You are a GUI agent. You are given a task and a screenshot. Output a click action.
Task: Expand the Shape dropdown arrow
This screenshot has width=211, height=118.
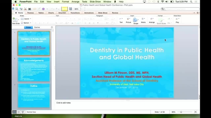tap(138, 20)
